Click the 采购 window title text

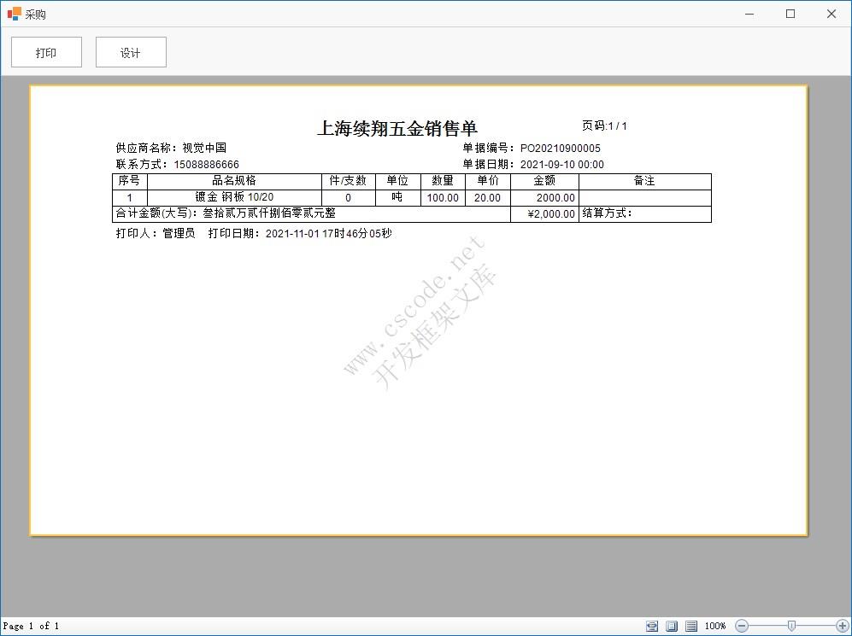coord(35,14)
